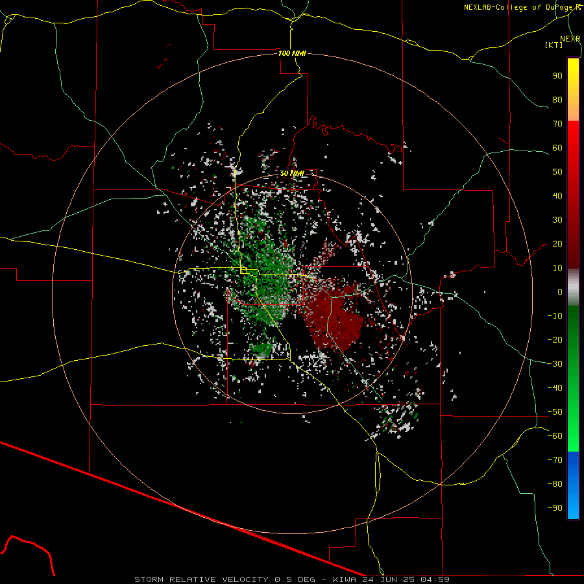This screenshot has height=584, width=584.
Task: Click the NEXR label above the color scale
Action: [570, 38]
